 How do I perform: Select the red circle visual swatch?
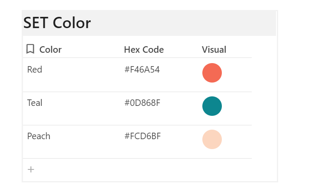[x=212, y=73]
